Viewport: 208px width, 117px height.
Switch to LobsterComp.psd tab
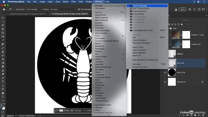click(x=28, y=14)
